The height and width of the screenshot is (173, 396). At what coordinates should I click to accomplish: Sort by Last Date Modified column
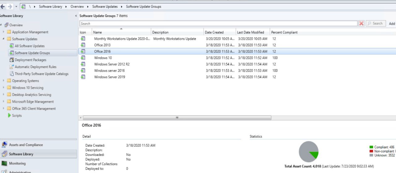(253, 32)
